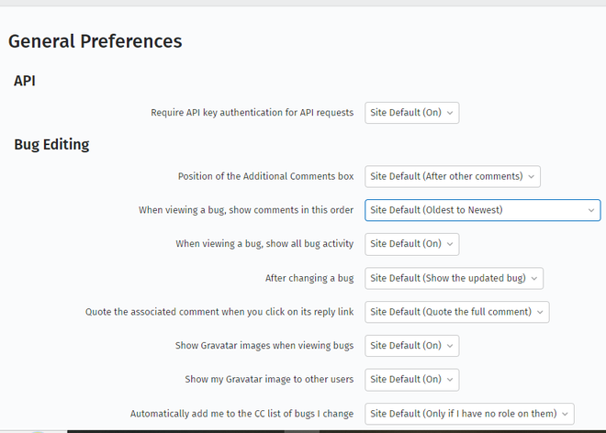Click the After changing a bug label
Image resolution: width=606 pixels, height=433 pixels.
click(309, 278)
